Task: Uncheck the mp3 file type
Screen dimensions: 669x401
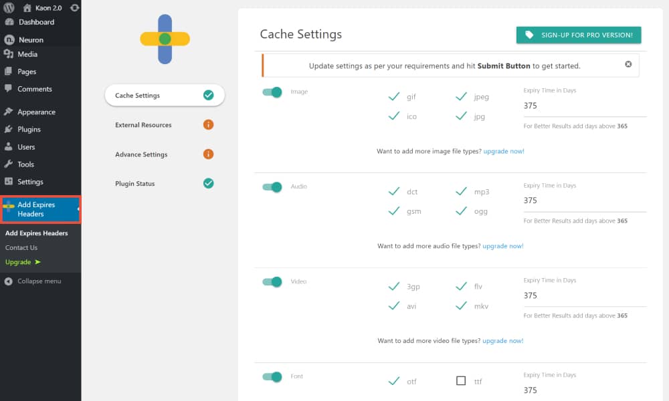Action: 461,192
